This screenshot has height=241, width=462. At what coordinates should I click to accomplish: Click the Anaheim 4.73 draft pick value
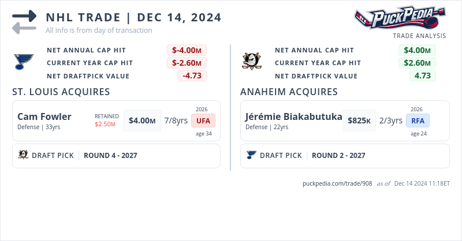[423, 76]
